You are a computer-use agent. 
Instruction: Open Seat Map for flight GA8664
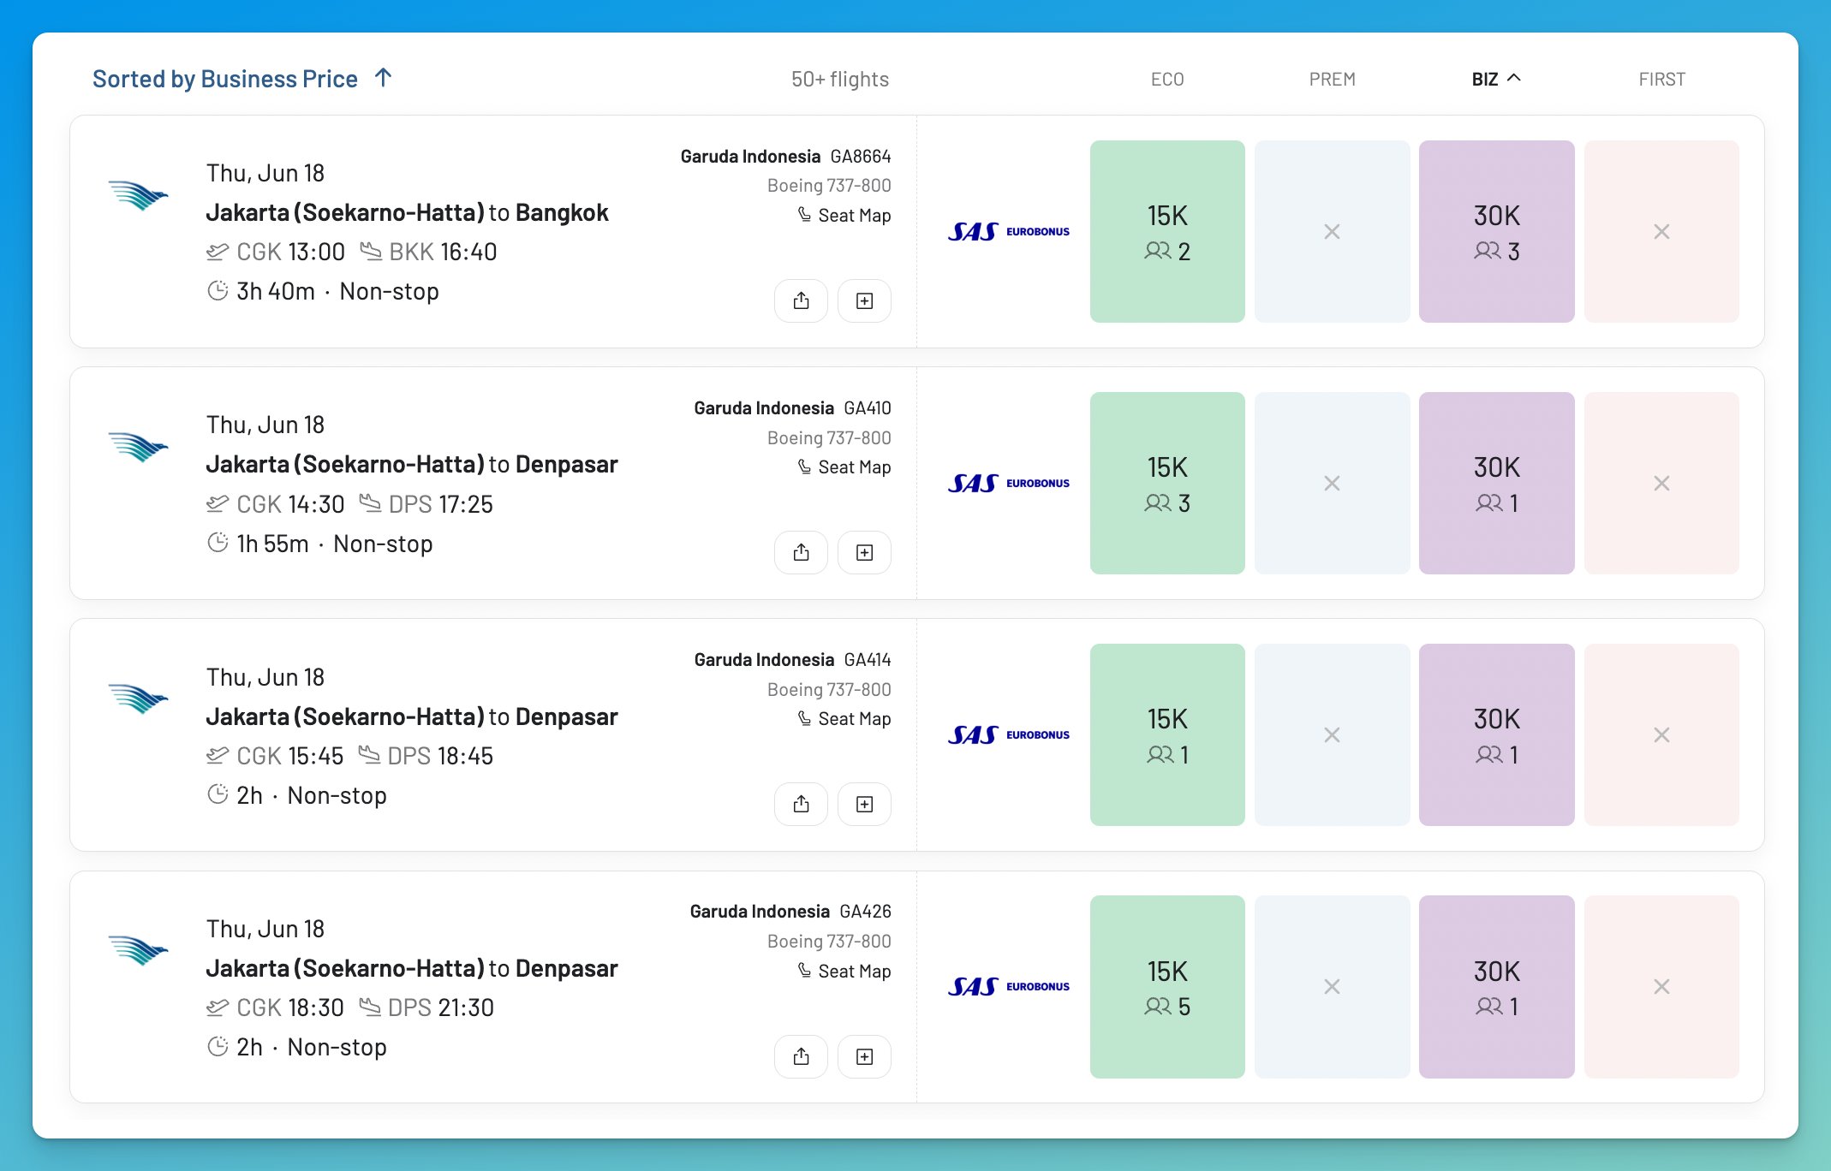[x=844, y=215]
